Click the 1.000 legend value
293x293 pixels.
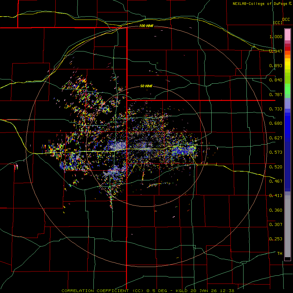pyautogui.click(x=276, y=36)
